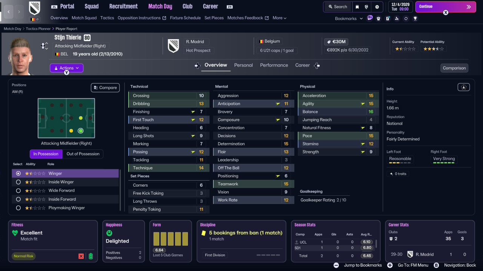Screen dimensions: 483x271
Task: Click the club badge logo at top left
Action: (x=34, y=8)
